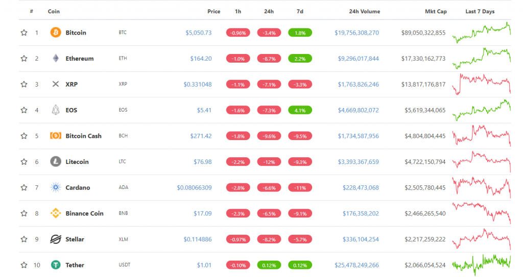This screenshot has width=523, height=277.
Task: Select Stellar's market cap $2,217,259,222
Action: 425,239
